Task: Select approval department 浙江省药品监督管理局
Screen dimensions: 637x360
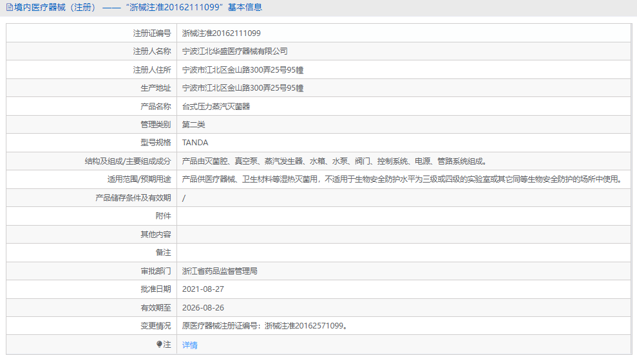Action: [x=220, y=271]
